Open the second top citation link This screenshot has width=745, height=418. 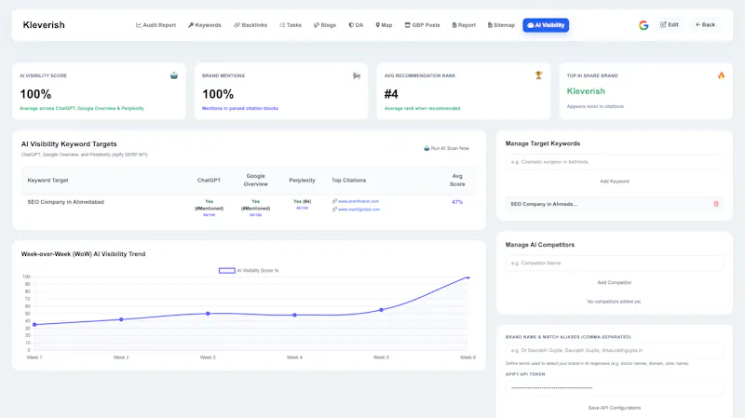click(359, 209)
